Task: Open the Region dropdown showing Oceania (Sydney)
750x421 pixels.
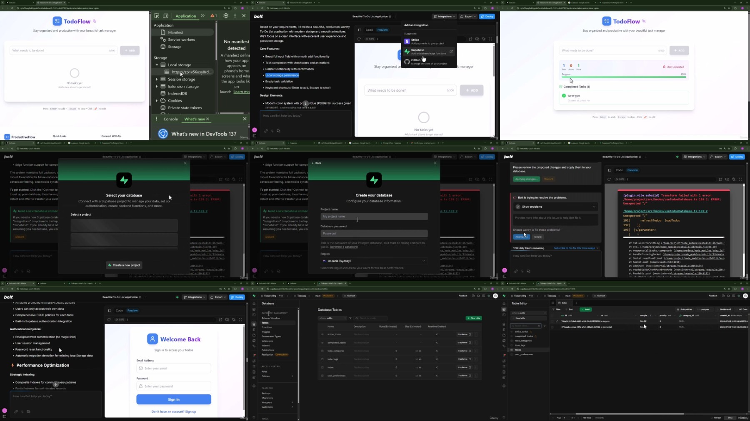Action: [374, 261]
